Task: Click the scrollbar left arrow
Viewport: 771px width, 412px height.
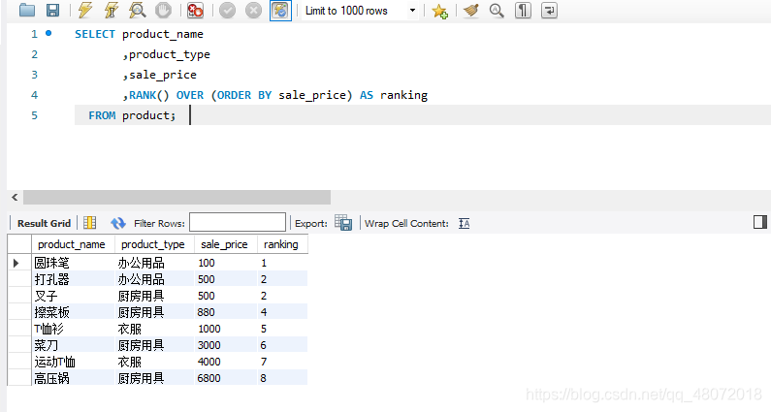Action: coord(15,197)
